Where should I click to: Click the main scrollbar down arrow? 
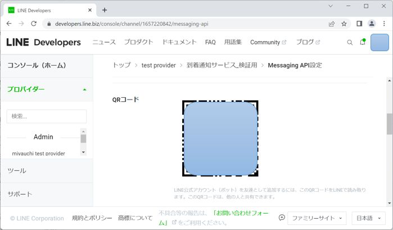pyautogui.click(x=389, y=203)
